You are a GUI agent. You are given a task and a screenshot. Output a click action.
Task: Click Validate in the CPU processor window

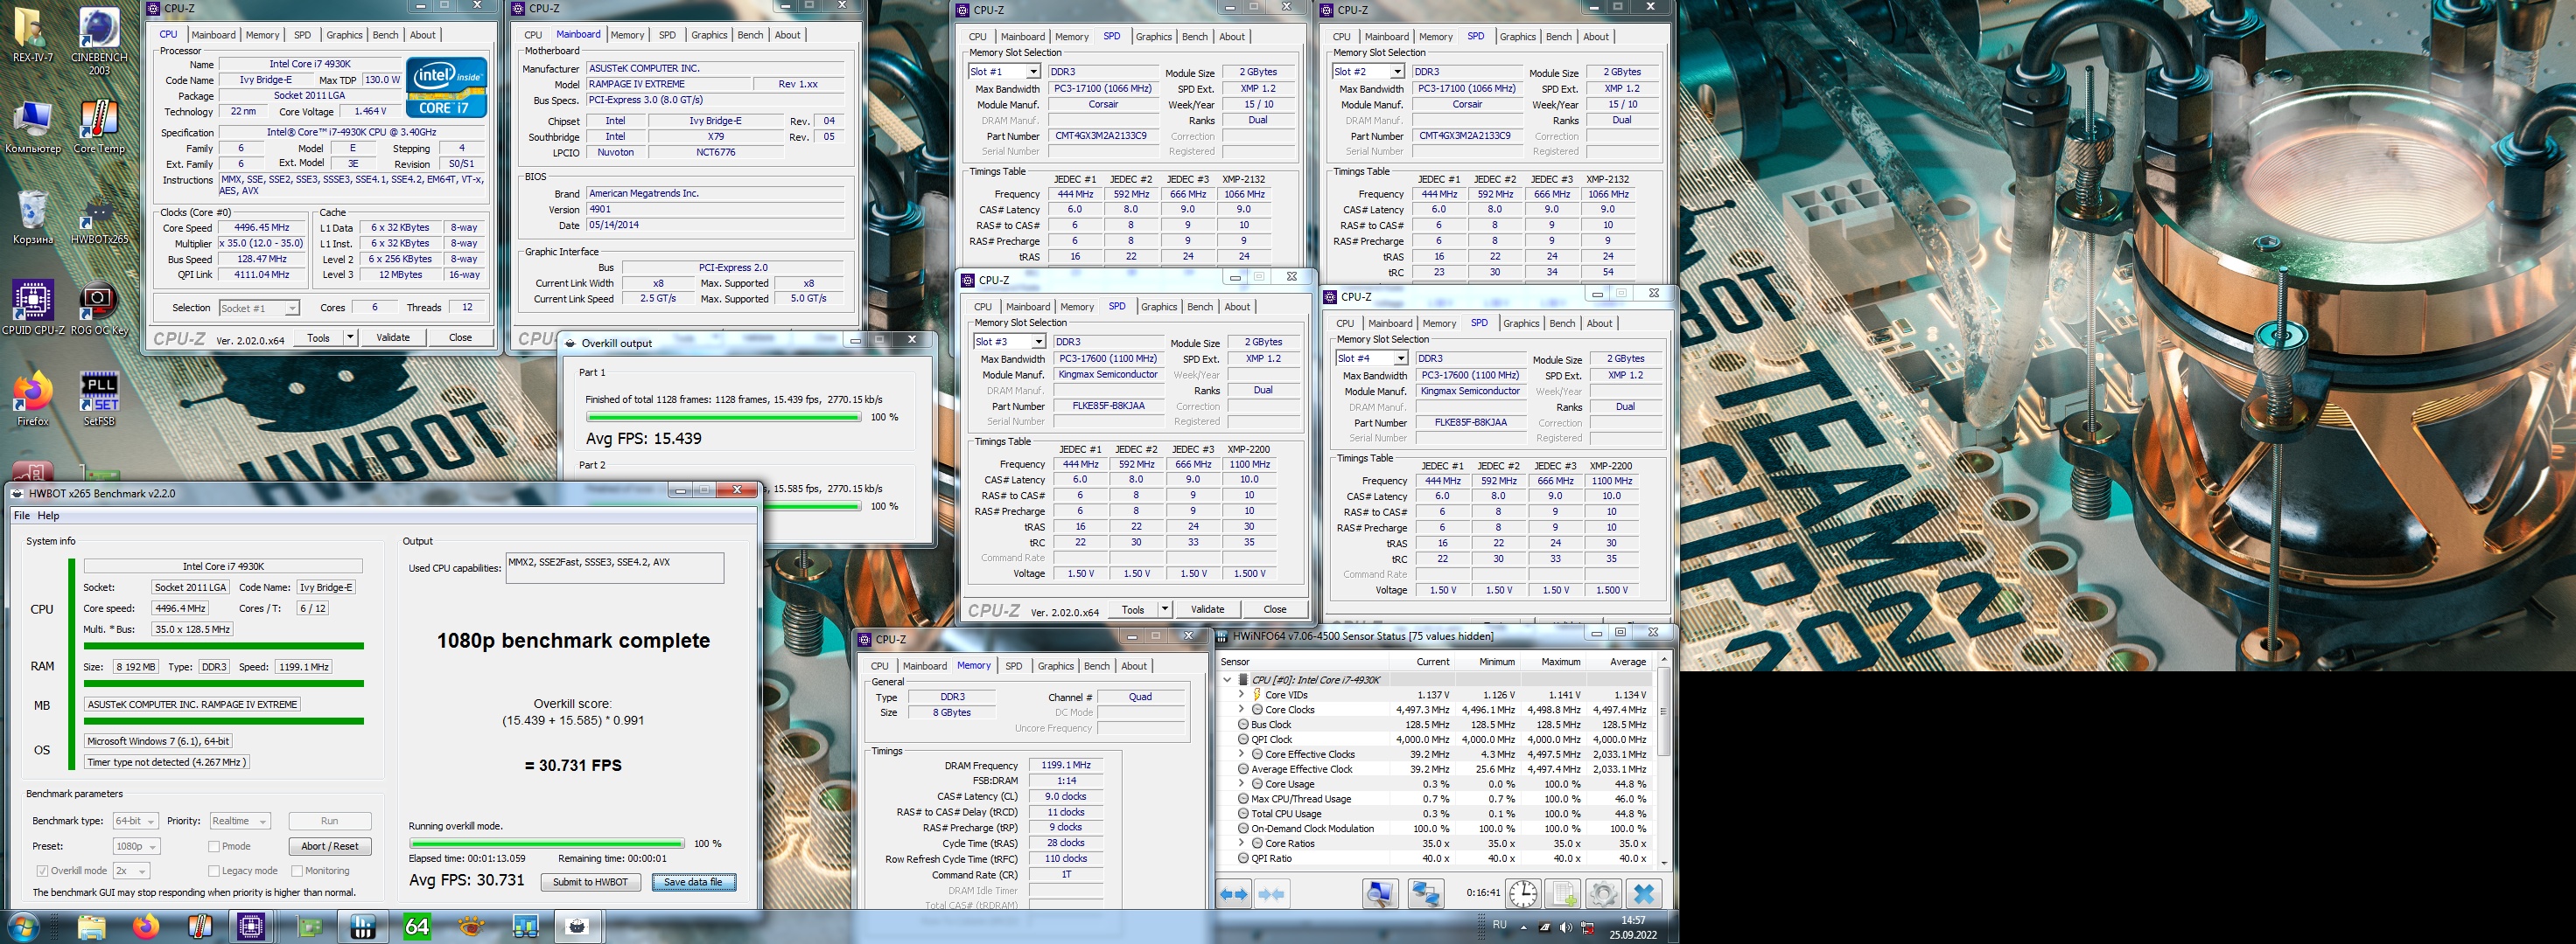coord(393,337)
